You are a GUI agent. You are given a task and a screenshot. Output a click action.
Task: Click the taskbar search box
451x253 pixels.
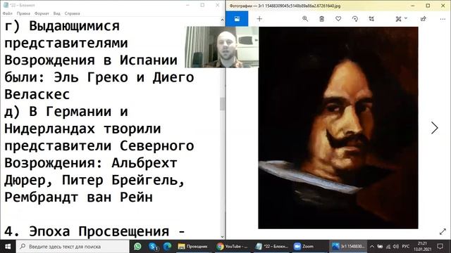(x=73, y=247)
